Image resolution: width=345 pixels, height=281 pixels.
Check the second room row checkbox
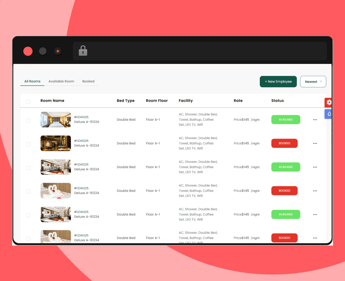(x=28, y=144)
